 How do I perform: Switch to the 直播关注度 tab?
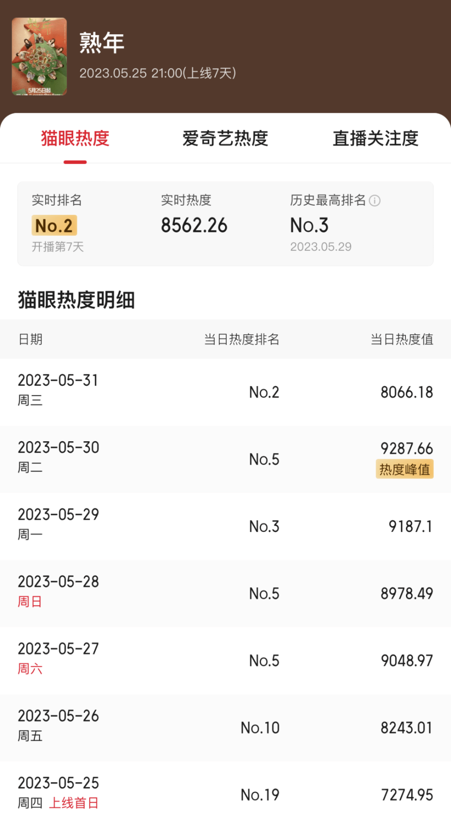coord(375,139)
